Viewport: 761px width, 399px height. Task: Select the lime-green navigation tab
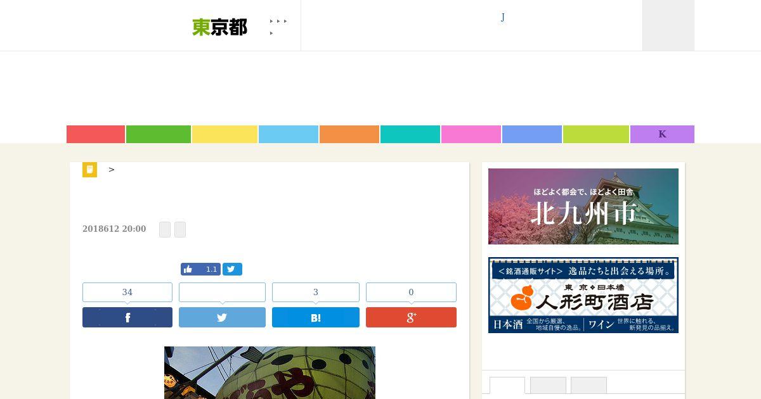596,134
